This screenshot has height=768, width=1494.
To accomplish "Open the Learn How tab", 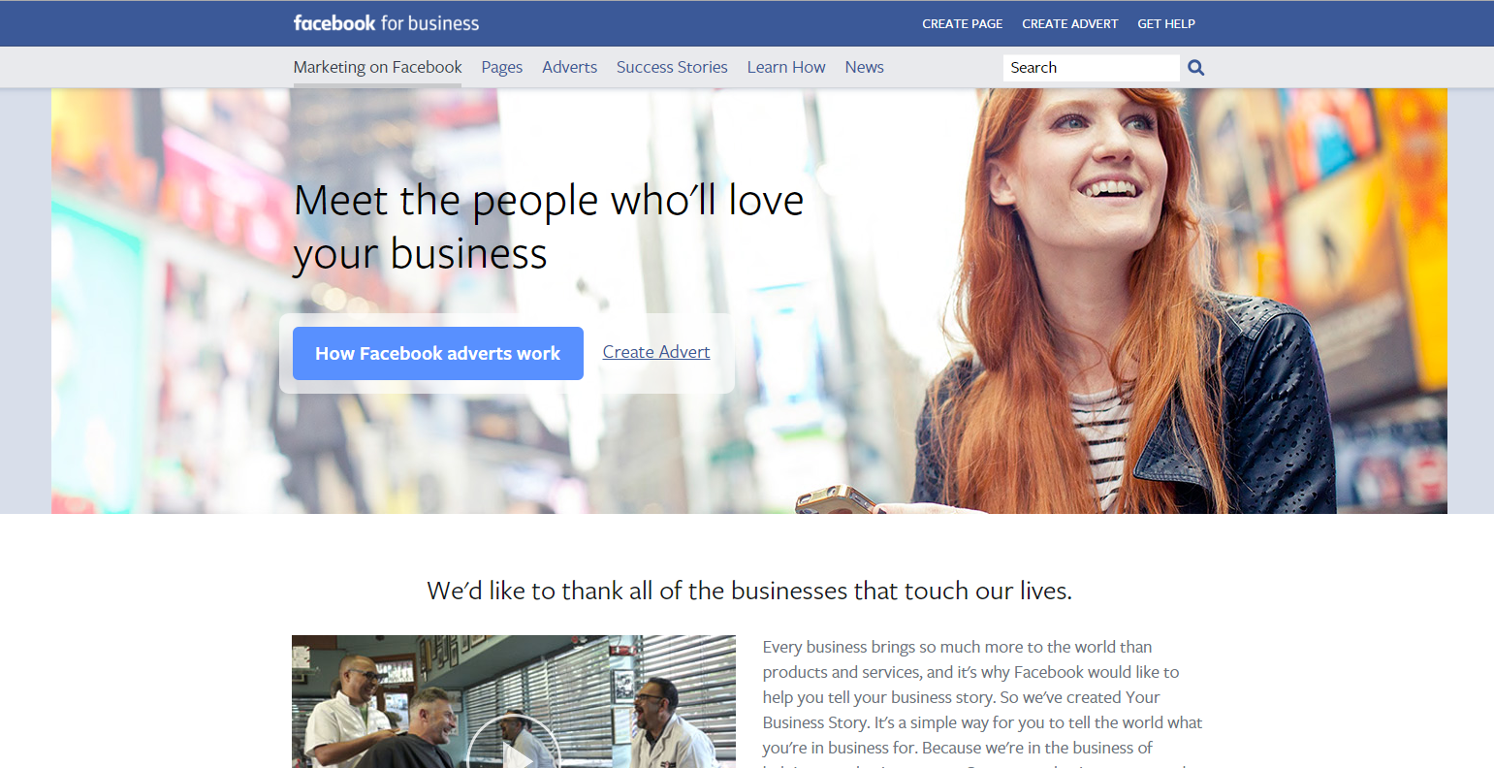I will (786, 67).
